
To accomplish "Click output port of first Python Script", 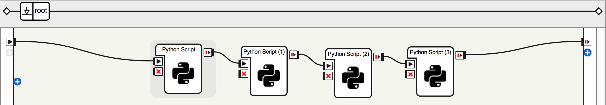I will [209, 52].
